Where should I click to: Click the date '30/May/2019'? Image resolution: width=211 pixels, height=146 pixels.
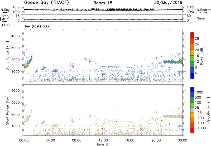[168, 3]
